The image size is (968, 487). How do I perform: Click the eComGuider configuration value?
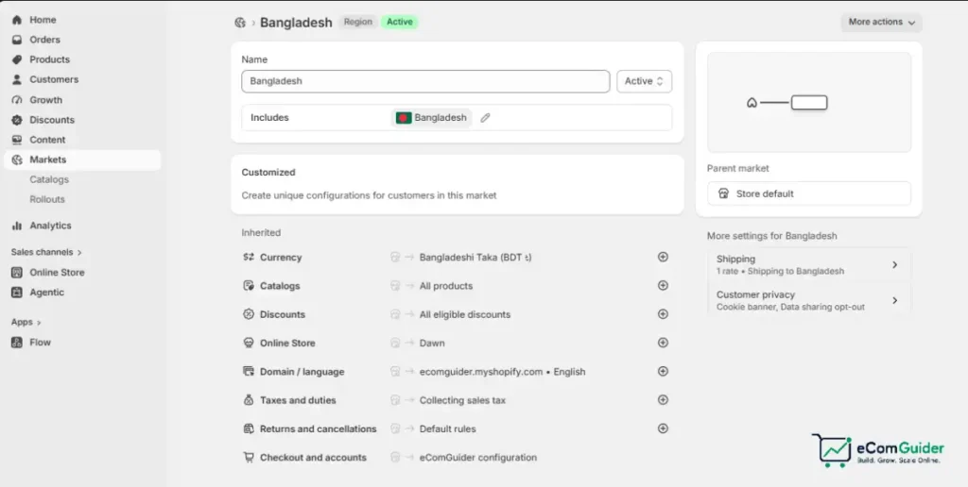pos(477,458)
